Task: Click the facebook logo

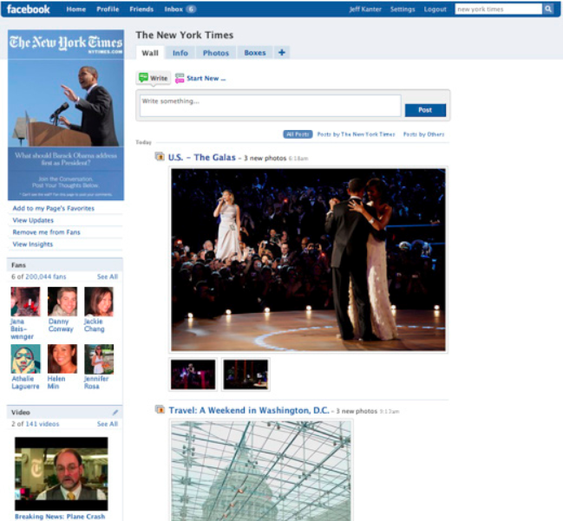Action: pos(29,10)
